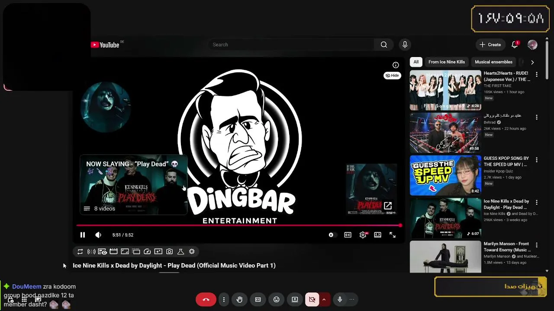Open video player settings gear
This screenshot has height=311, width=554.
click(x=363, y=235)
